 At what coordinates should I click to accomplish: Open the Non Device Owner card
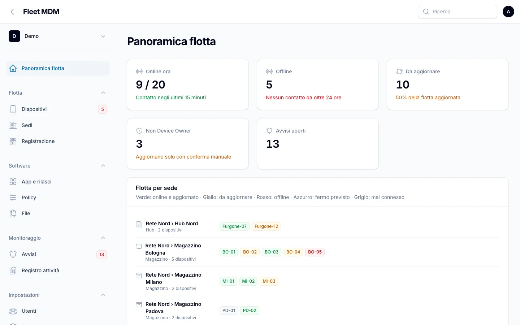[188, 144]
